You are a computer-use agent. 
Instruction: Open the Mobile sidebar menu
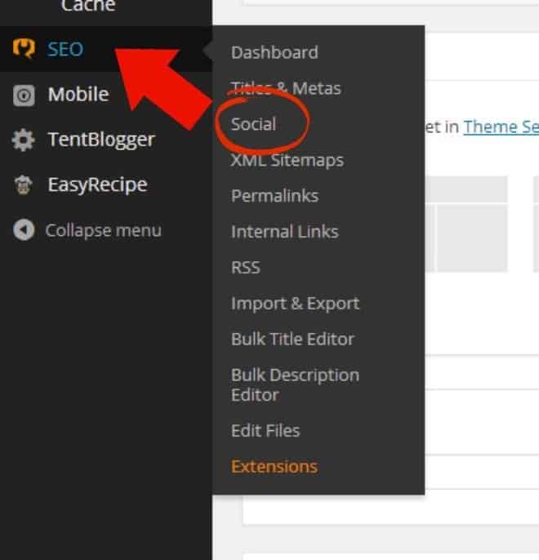coord(78,95)
